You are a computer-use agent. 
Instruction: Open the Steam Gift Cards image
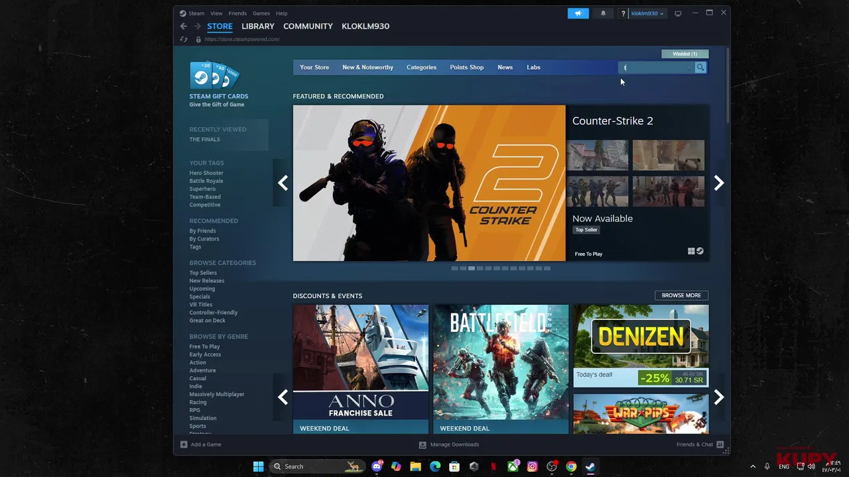pos(215,75)
